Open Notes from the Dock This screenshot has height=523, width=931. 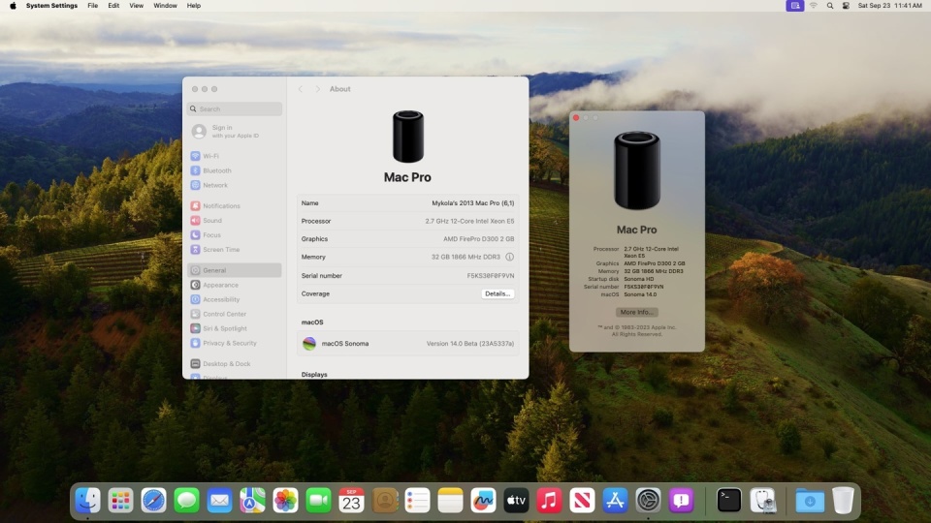451,501
